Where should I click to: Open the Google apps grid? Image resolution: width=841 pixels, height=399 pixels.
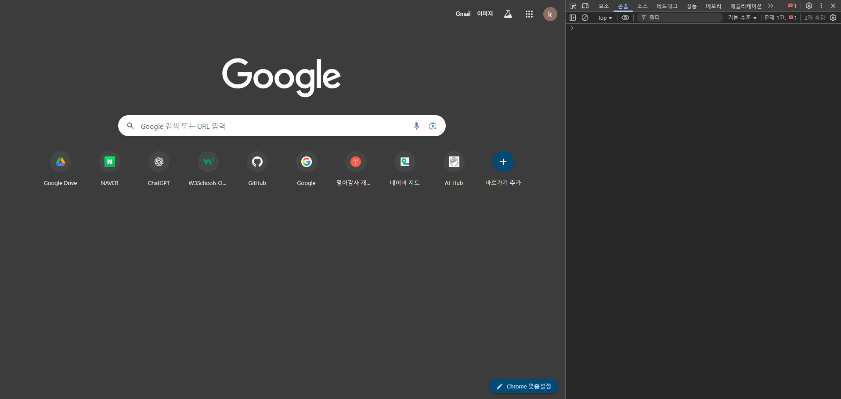pos(529,14)
